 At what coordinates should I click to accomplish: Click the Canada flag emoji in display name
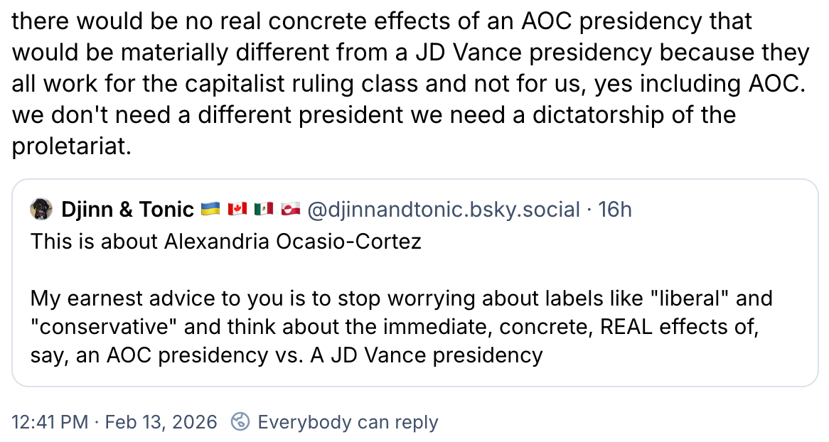(237, 210)
